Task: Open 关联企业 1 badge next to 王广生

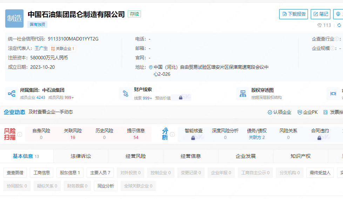Action: tap(63, 49)
